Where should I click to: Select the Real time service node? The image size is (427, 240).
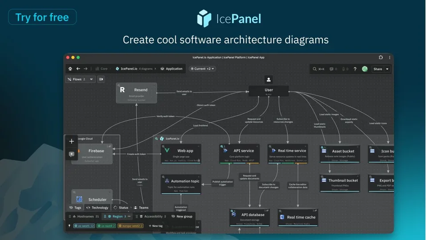tap(288, 154)
